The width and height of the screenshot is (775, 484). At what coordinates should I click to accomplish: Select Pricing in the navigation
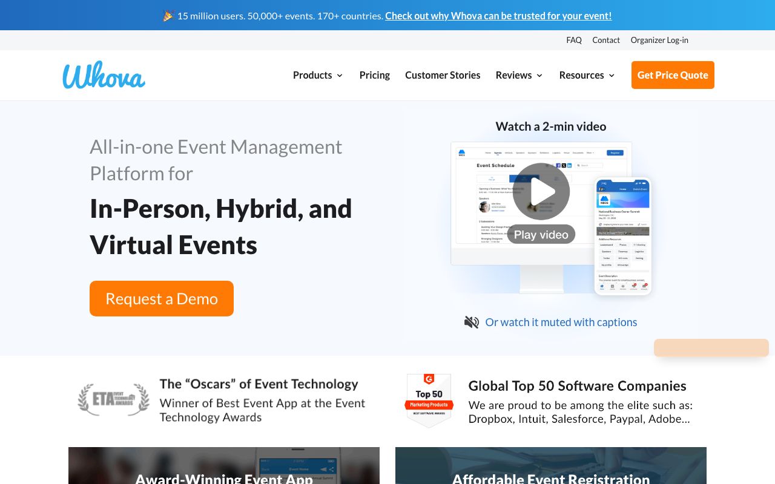374,75
